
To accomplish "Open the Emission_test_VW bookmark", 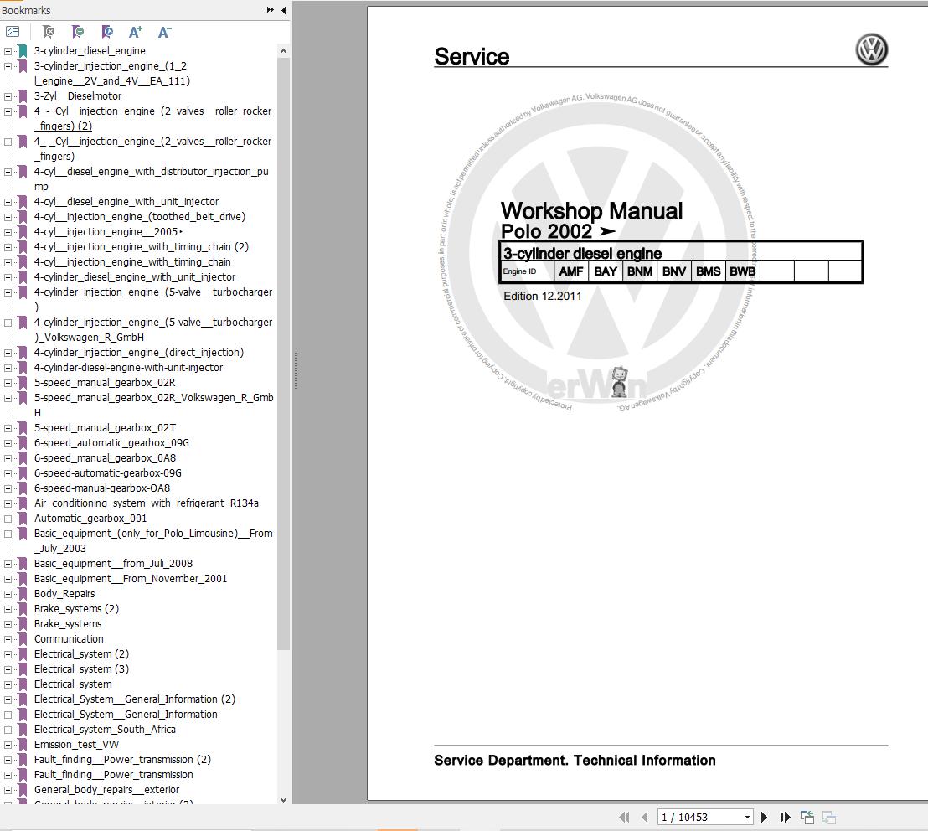I will [76, 745].
